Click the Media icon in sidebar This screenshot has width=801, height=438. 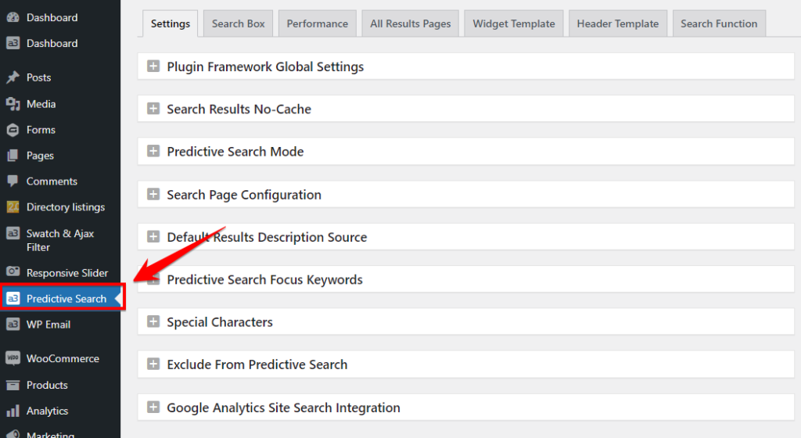tap(13, 104)
